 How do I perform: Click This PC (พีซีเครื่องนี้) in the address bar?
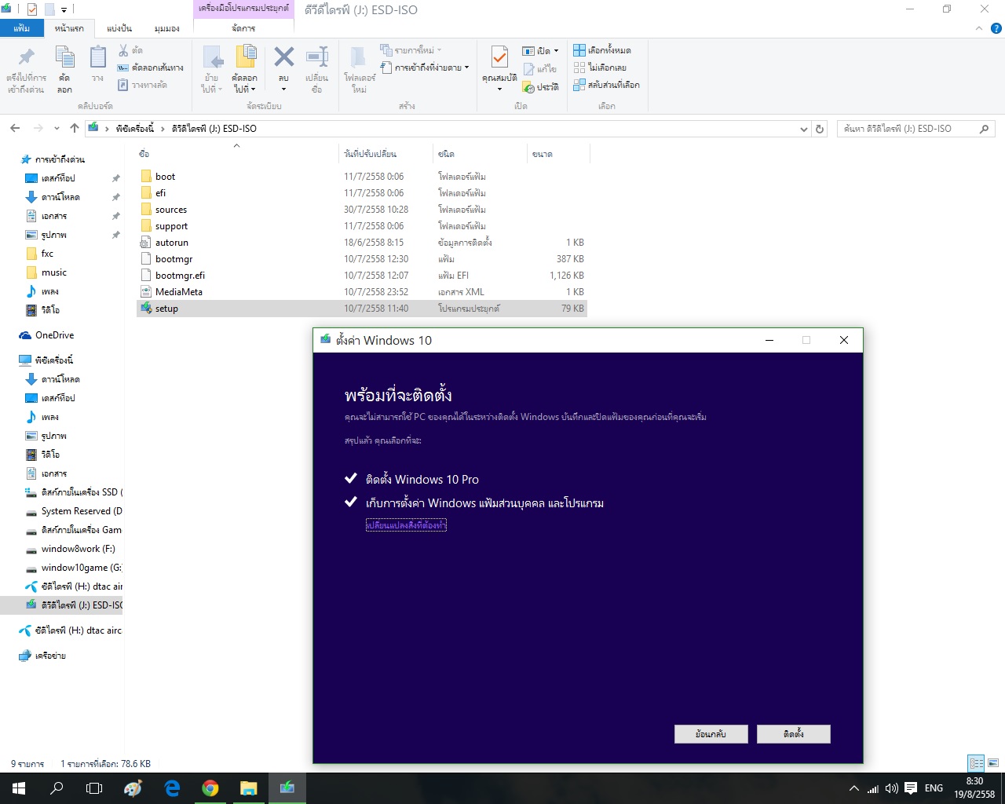(x=135, y=129)
